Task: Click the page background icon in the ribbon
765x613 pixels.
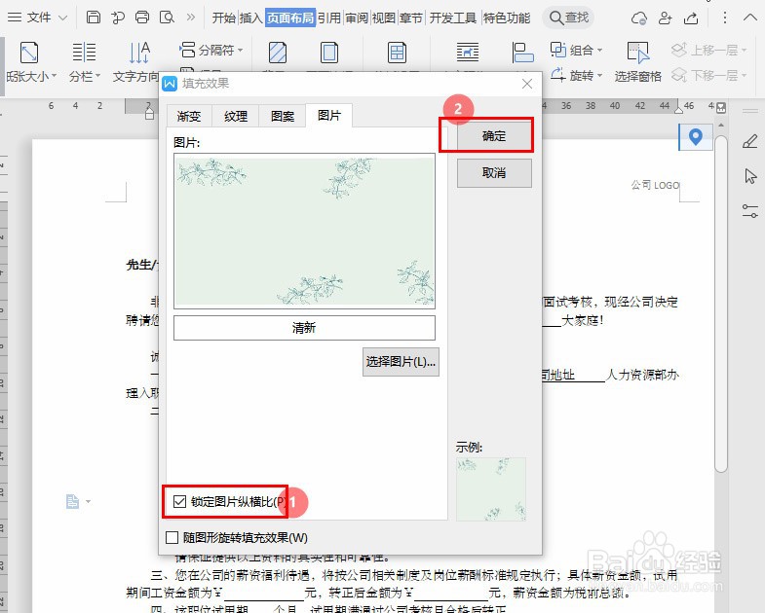Action: coord(278,53)
